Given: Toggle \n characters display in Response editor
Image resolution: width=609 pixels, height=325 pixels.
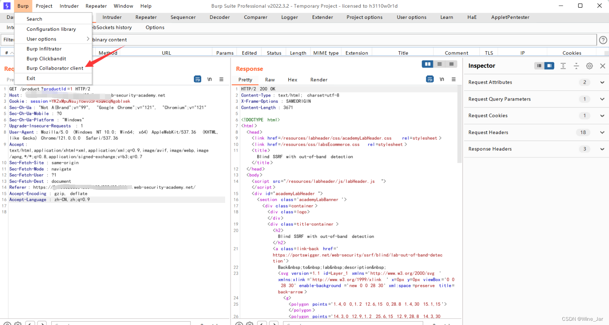Looking at the screenshot, I should click(x=442, y=79).
